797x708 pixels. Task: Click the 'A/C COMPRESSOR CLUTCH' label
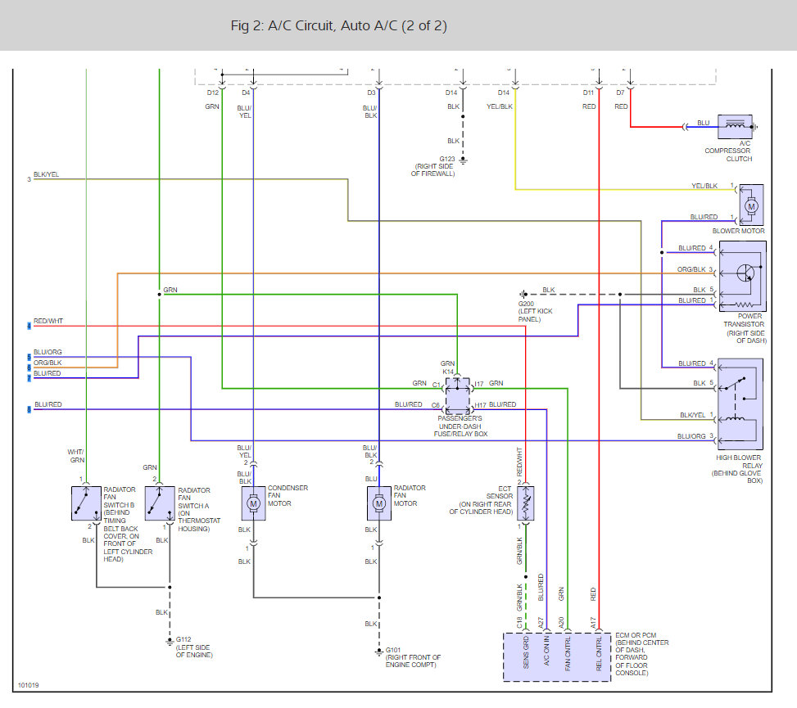tap(728, 151)
